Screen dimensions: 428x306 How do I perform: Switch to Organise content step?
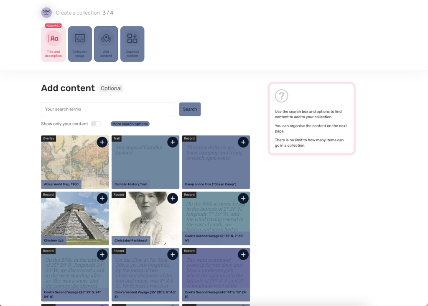pos(132,44)
